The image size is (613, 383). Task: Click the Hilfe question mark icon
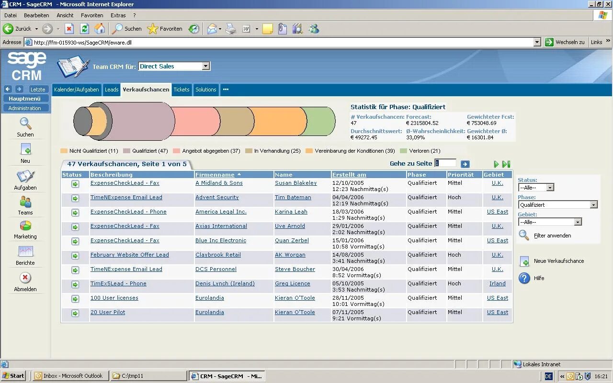click(x=524, y=278)
